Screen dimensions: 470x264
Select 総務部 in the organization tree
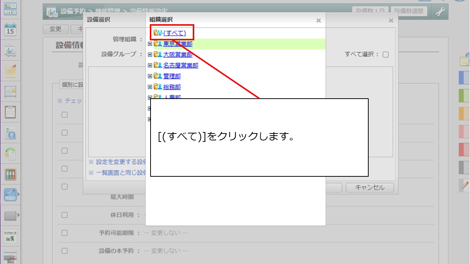coord(172,87)
